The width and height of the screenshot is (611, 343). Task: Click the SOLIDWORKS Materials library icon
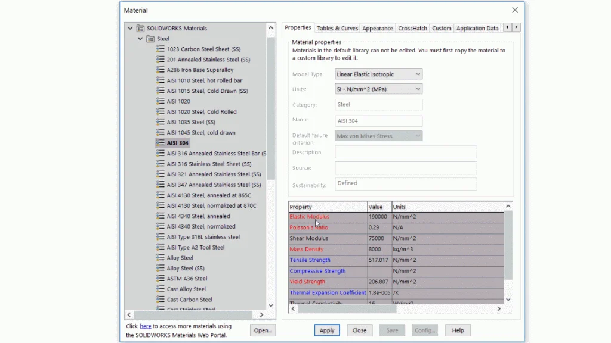point(141,28)
